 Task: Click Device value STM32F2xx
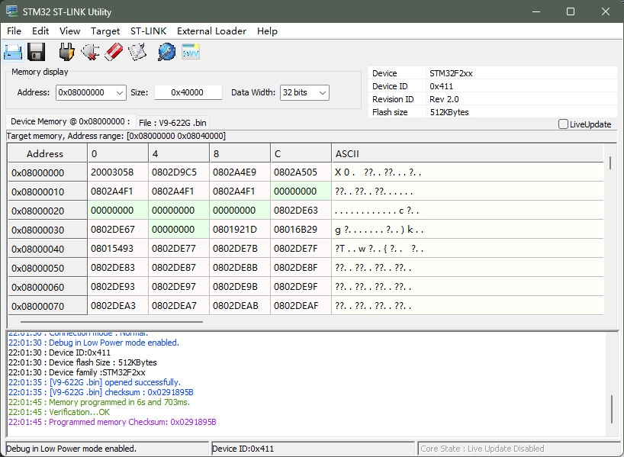pos(451,73)
